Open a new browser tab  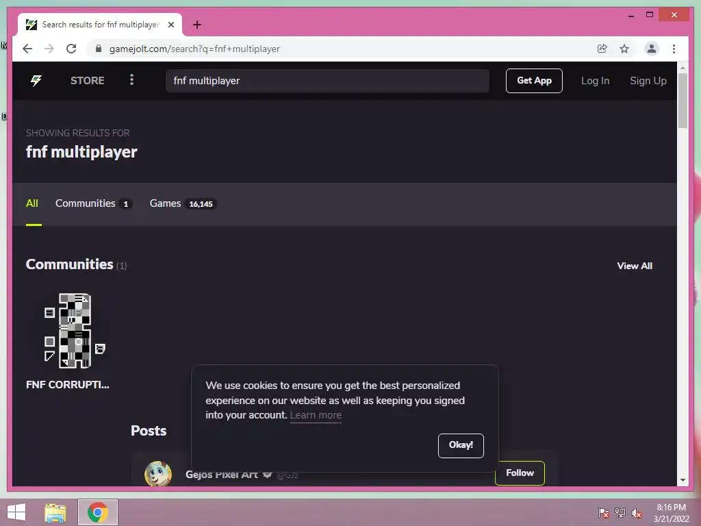pos(196,25)
